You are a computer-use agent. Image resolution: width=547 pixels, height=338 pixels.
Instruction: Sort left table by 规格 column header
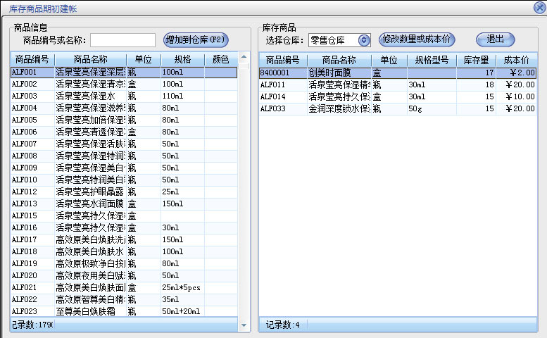click(182, 59)
